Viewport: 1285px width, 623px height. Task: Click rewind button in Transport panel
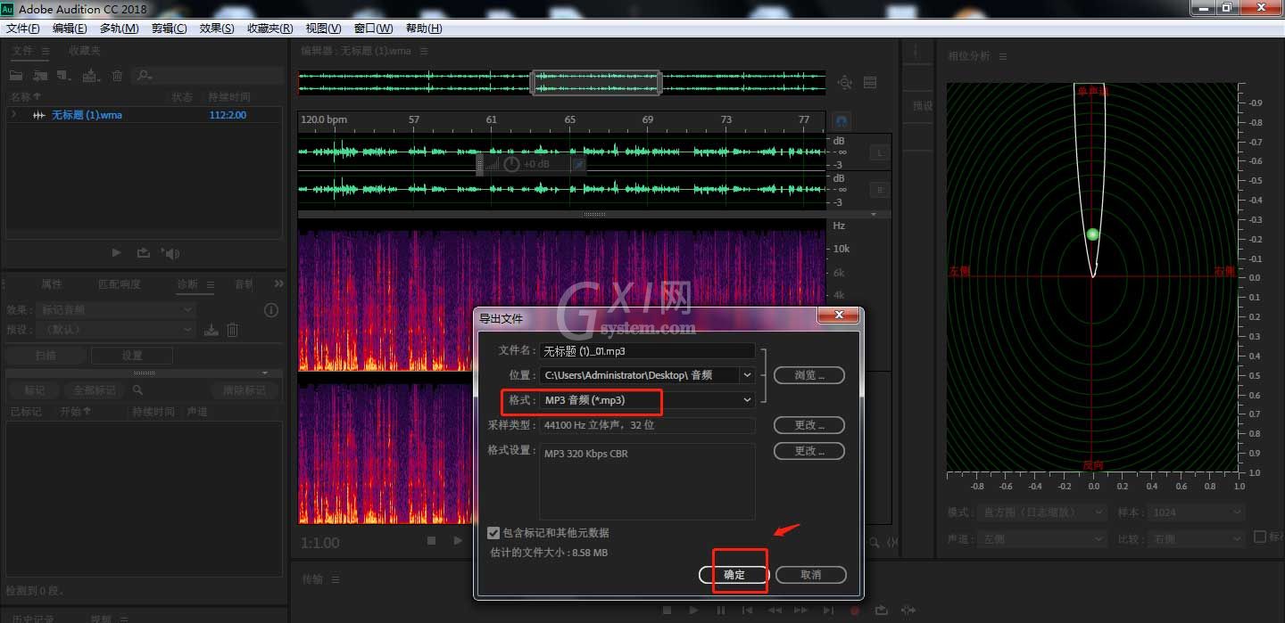(775, 611)
